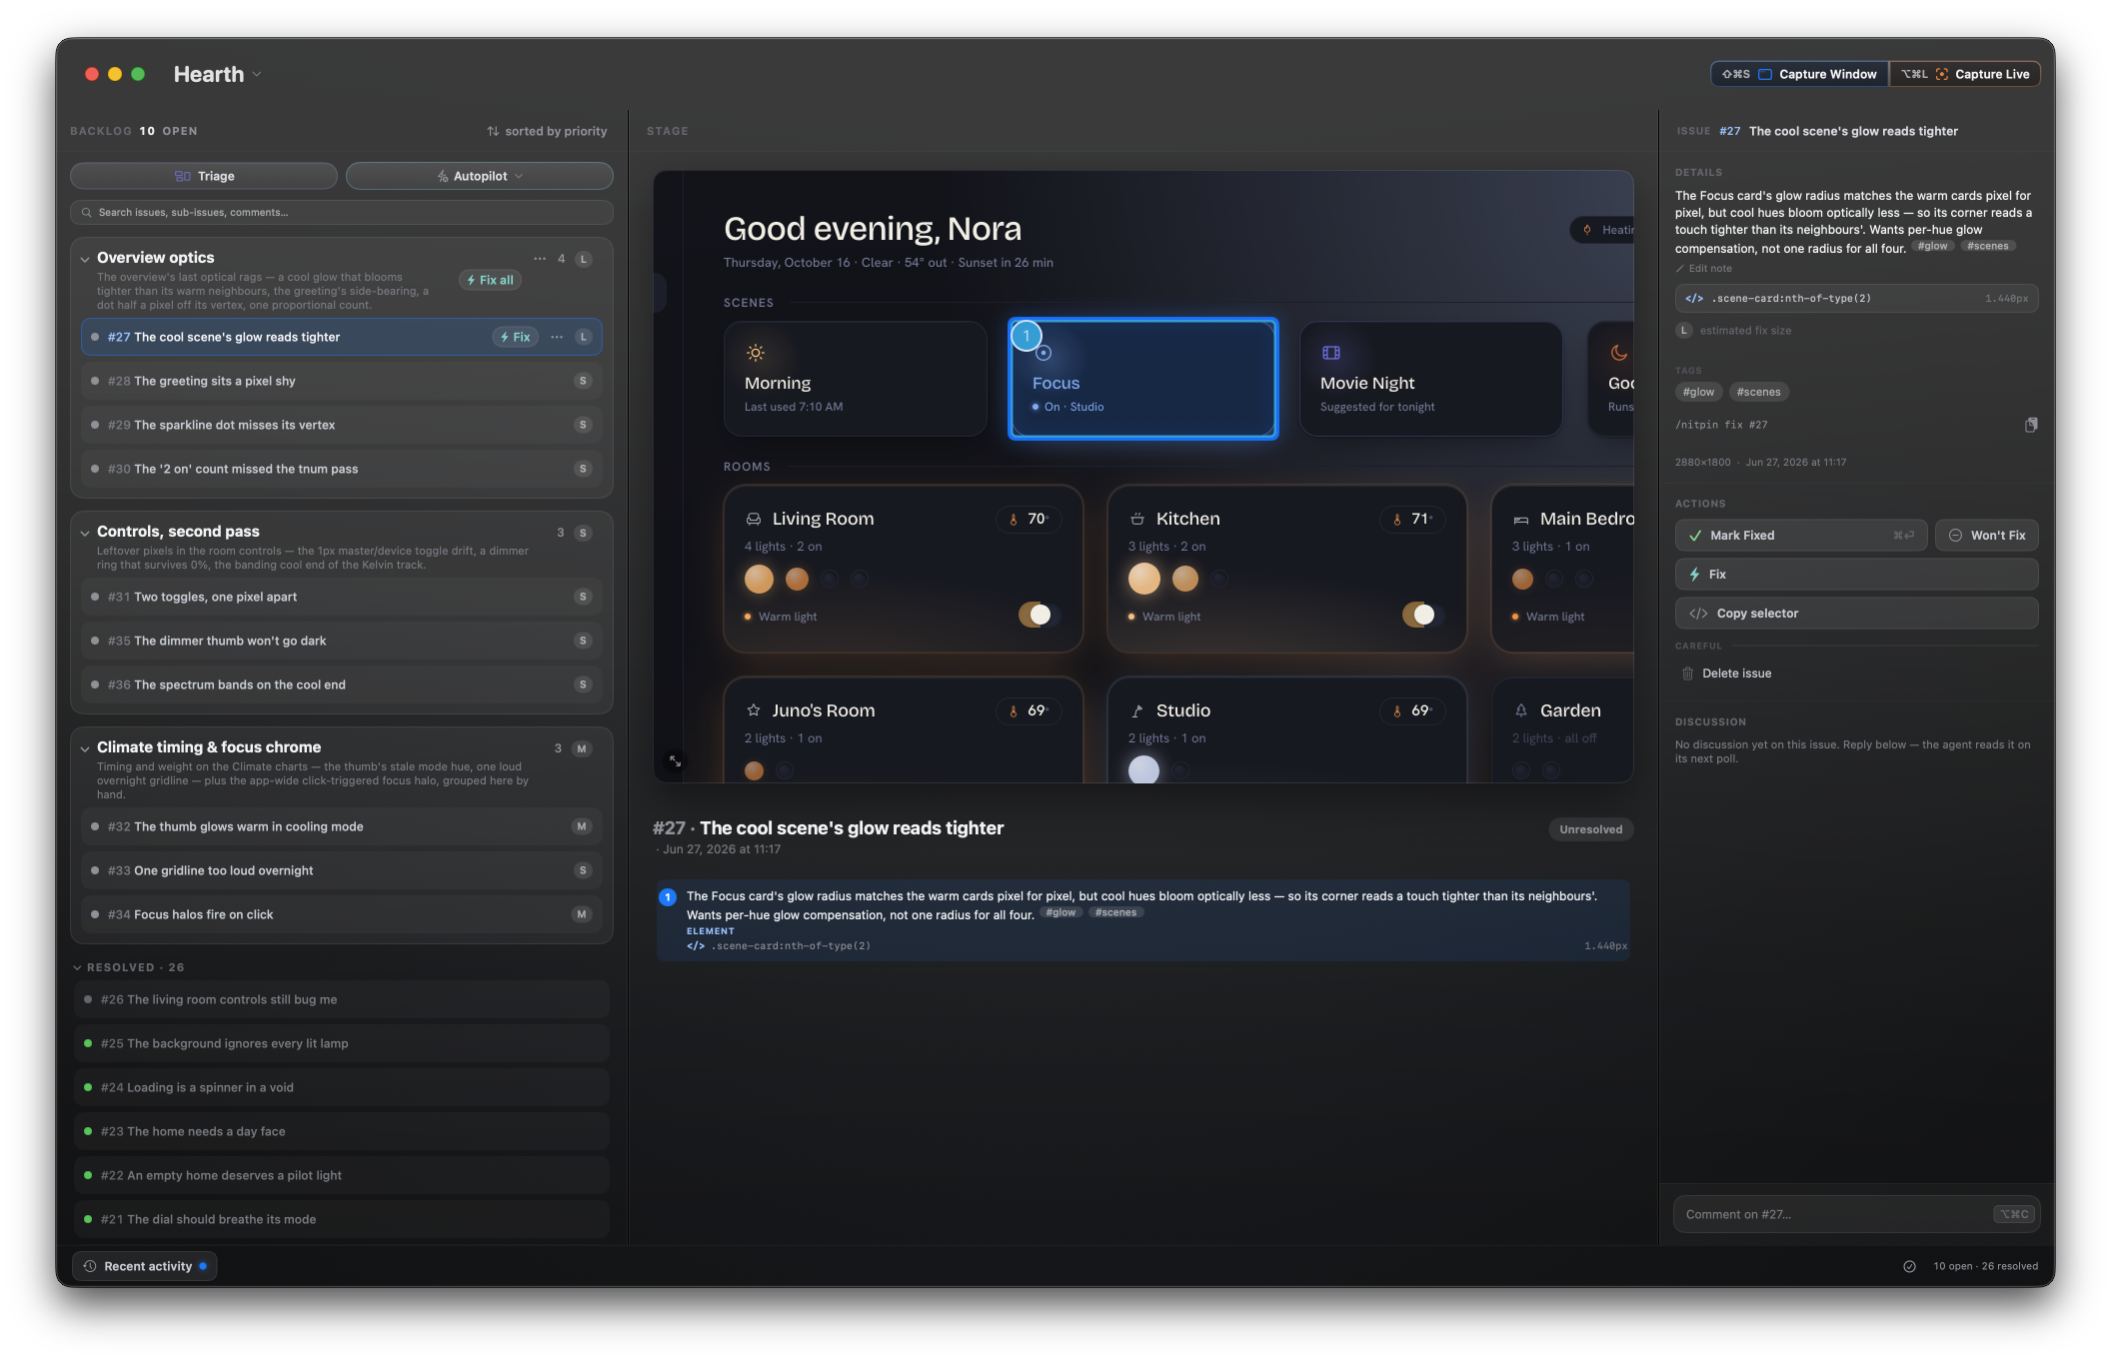Click selector field .scene-card:nth-of-type(2) in details
This screenshot has width=2111, height=1361.
tap(1856, 299)
